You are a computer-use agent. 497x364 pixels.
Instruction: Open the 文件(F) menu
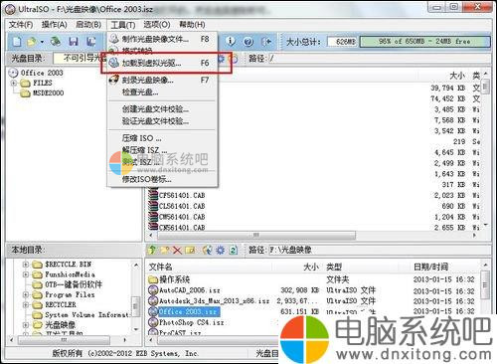[x=21, y=25]
